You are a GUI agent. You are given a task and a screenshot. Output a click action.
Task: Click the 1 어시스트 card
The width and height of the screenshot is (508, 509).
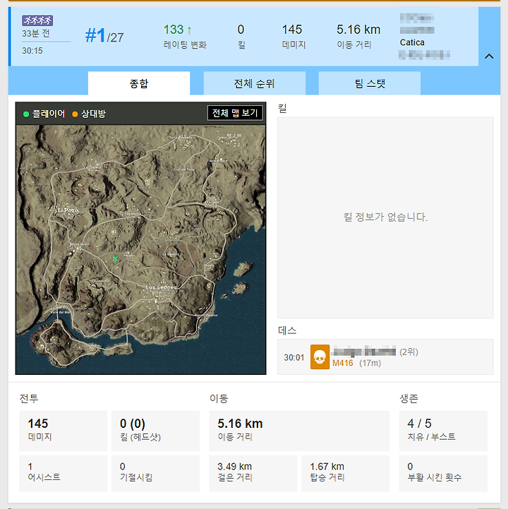[64, 473]
